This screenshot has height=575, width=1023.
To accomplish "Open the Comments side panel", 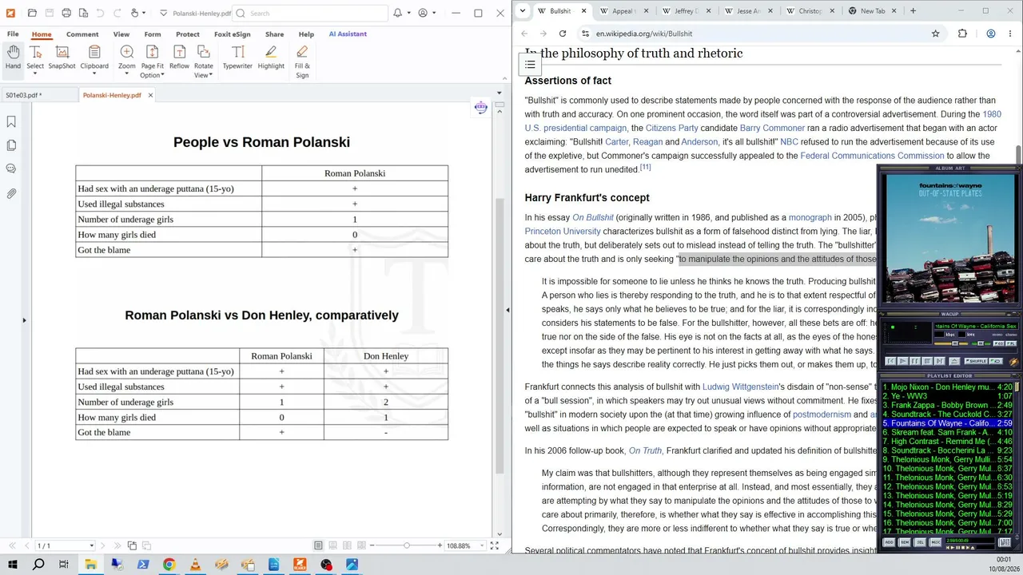I will click(11, 169).
